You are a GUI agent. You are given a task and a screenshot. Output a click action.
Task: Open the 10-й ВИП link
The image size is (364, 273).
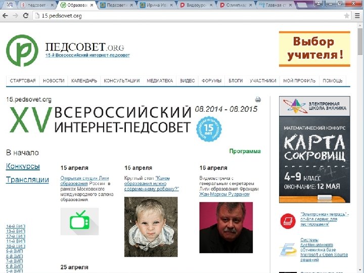pyautogui.click(x=16, y=246)
